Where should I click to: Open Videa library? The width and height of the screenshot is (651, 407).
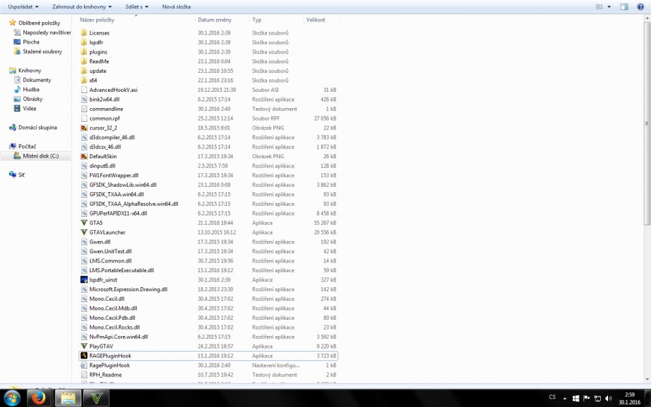[x=29, y=109]
